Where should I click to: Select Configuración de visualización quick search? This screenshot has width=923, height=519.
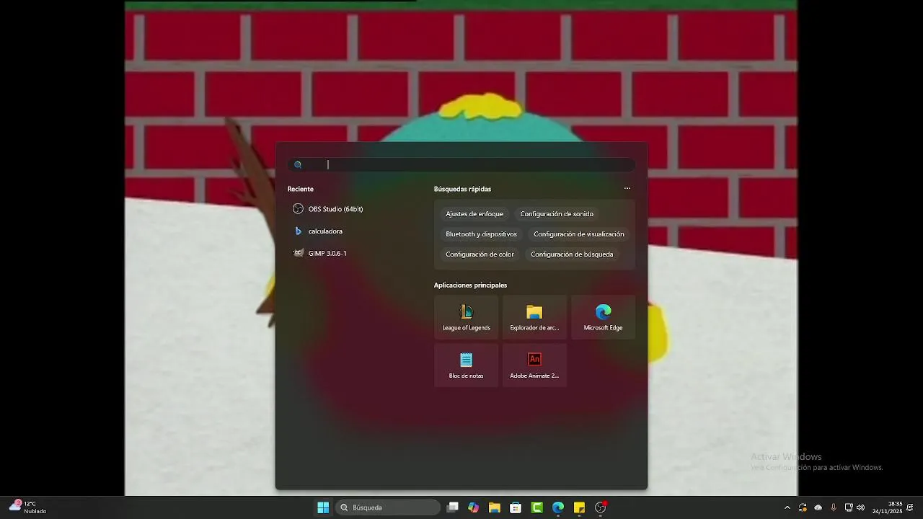(579, 234)
